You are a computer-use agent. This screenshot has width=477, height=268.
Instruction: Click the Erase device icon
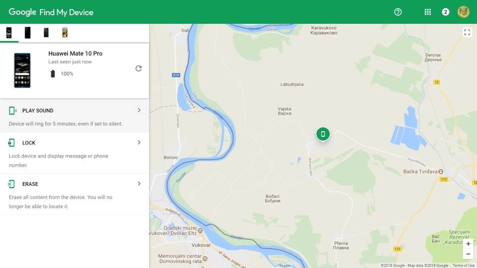(x=12, y=184)
